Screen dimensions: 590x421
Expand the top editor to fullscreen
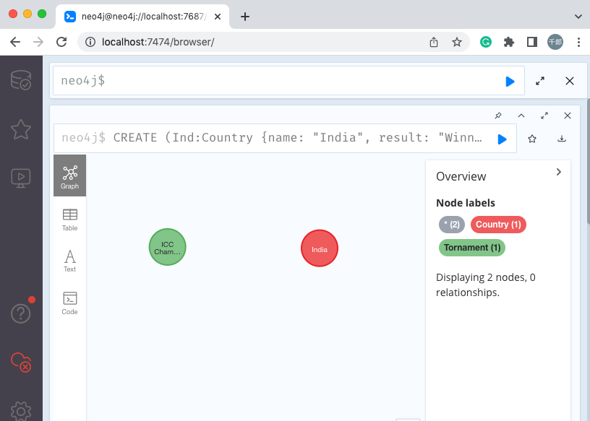click(540, 81)
